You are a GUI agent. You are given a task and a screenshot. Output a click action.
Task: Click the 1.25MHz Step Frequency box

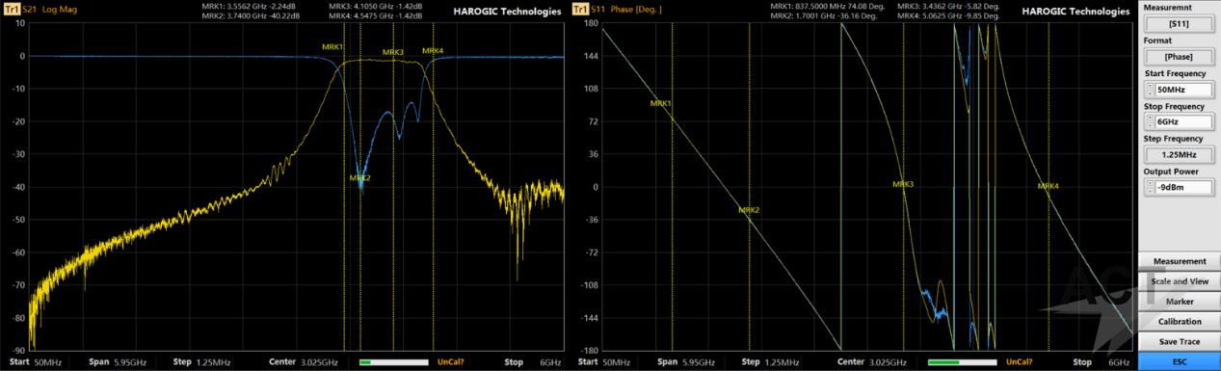point(1179,154)
